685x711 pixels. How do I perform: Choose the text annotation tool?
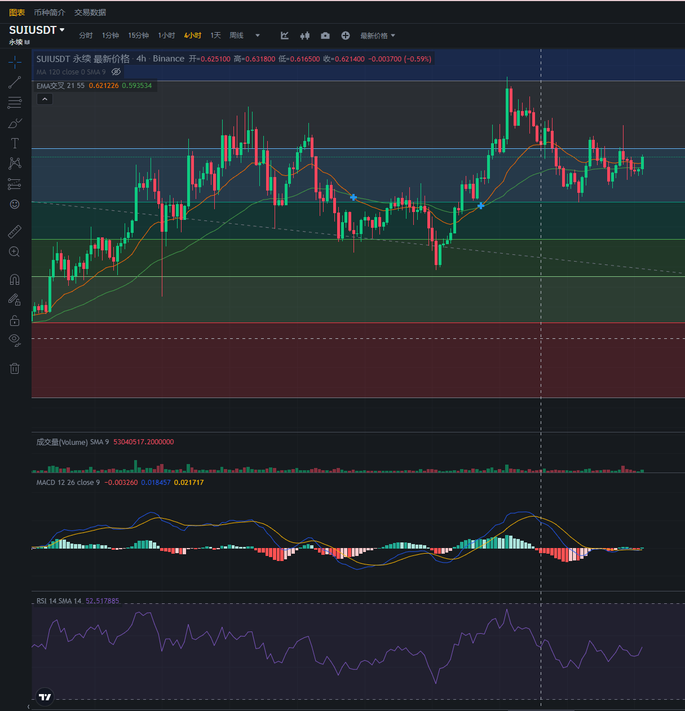(15, 143)
